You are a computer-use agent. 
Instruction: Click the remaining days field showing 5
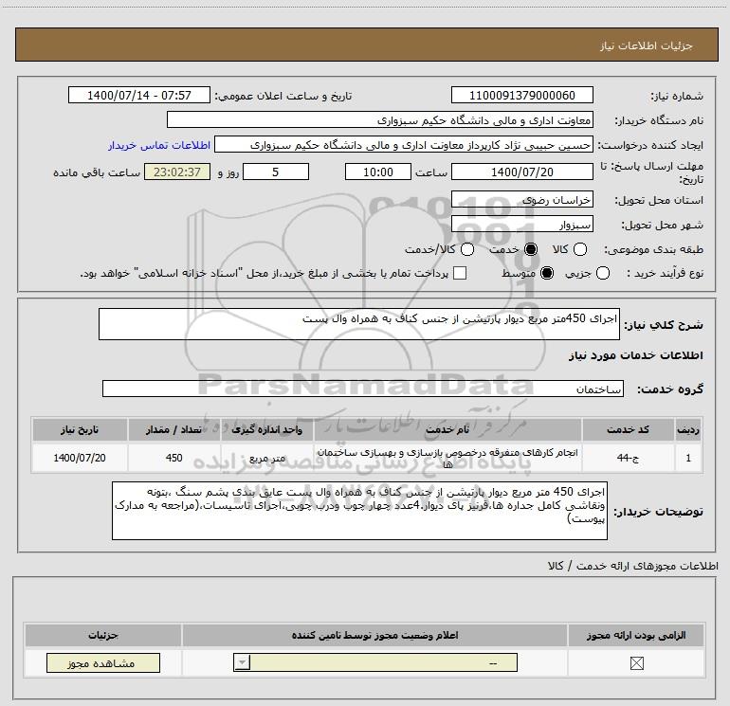(x=276, y=172)
